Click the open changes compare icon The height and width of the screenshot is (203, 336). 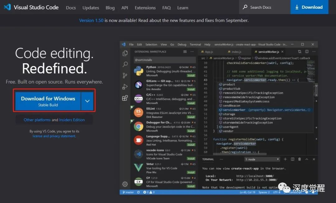(x=300, y=52)
